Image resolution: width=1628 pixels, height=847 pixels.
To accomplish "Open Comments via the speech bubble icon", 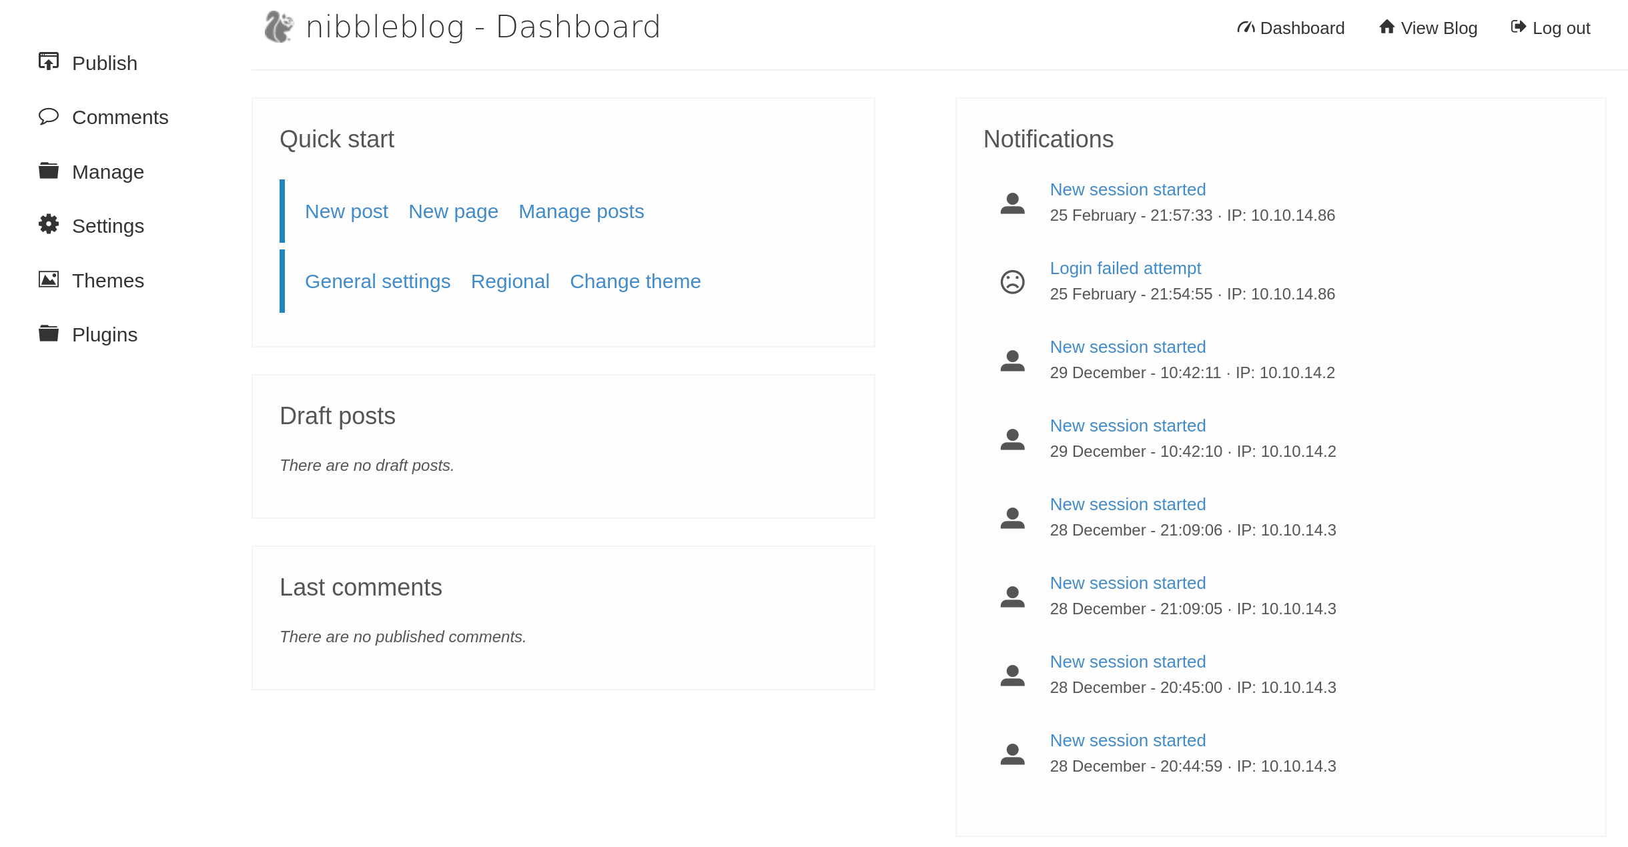I will pyautogui.click(x=48, y=116).
